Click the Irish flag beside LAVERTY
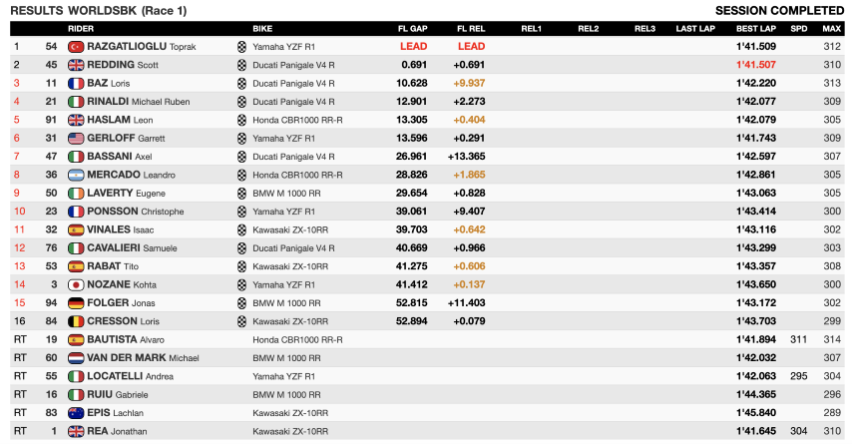This screenshot has width=852, height=444. click(76, 194)
